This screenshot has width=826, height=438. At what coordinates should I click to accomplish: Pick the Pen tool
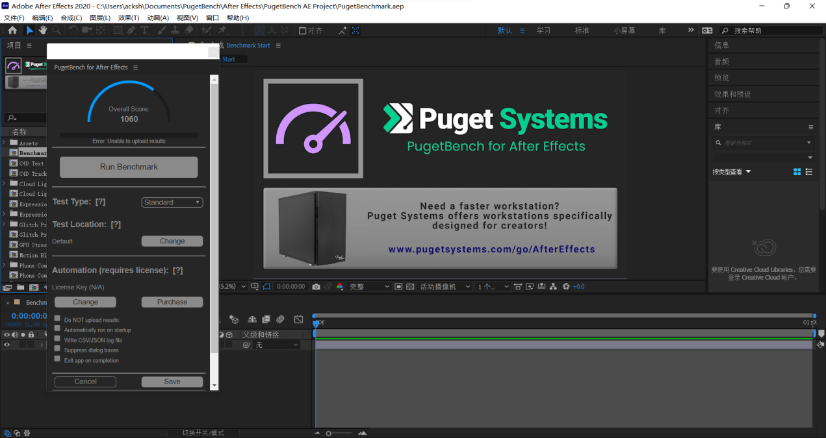click(131, 30)
